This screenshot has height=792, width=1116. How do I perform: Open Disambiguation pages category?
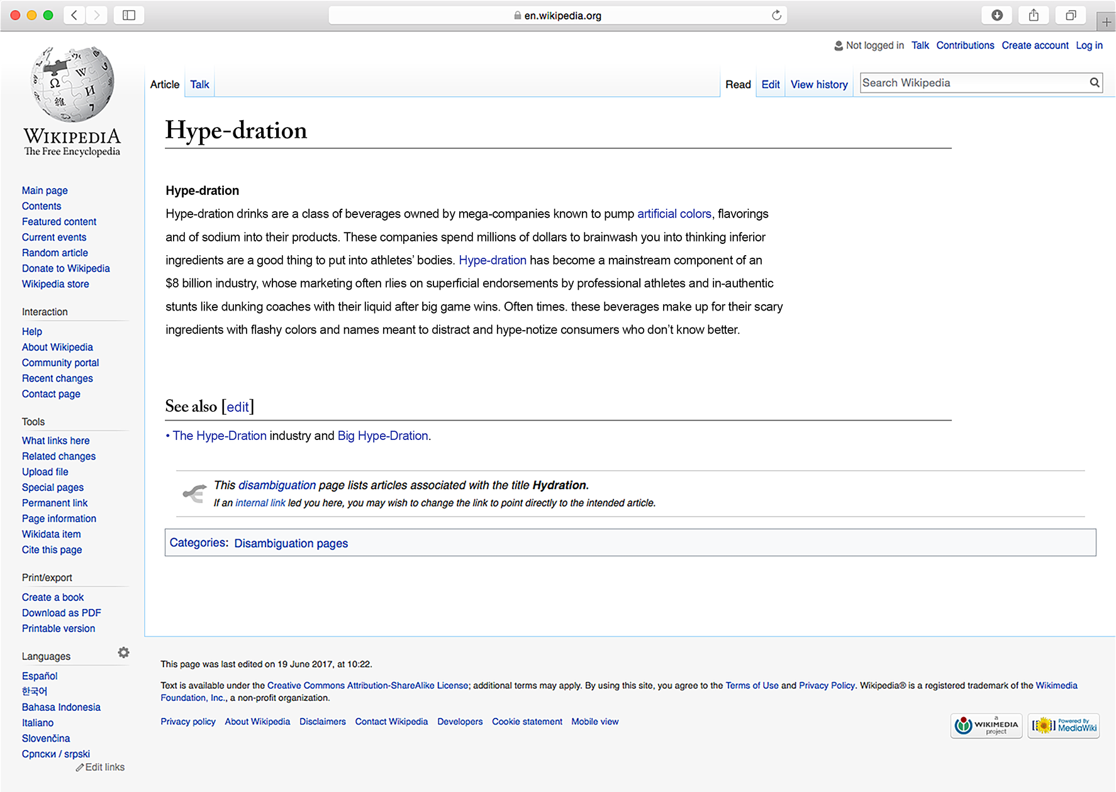(x=291, y=543)
